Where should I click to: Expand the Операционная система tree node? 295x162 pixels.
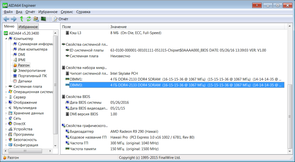pos(6,92)
